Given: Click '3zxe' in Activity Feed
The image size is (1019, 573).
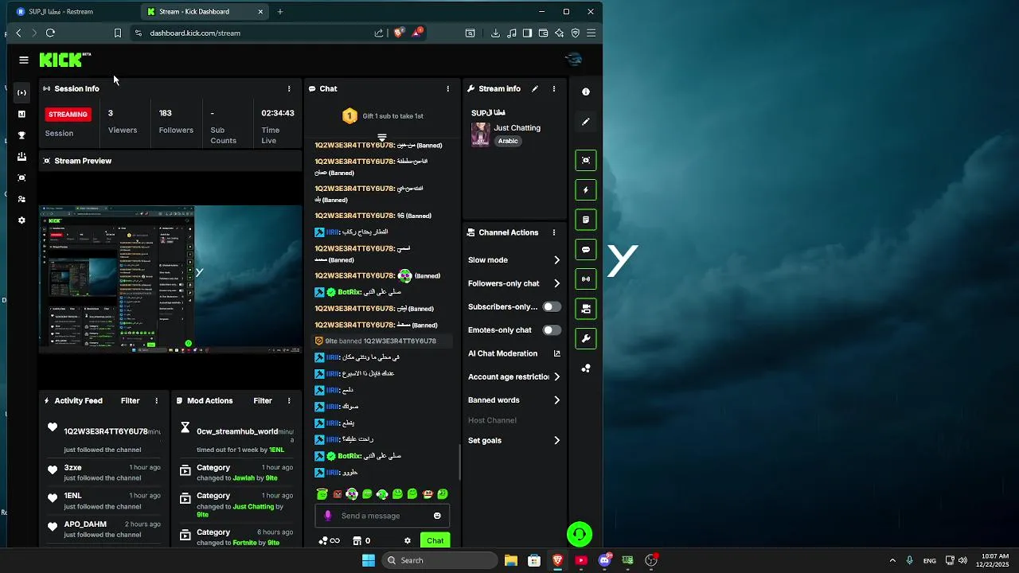Looking at the screenshot, I should tap(72, 468).
